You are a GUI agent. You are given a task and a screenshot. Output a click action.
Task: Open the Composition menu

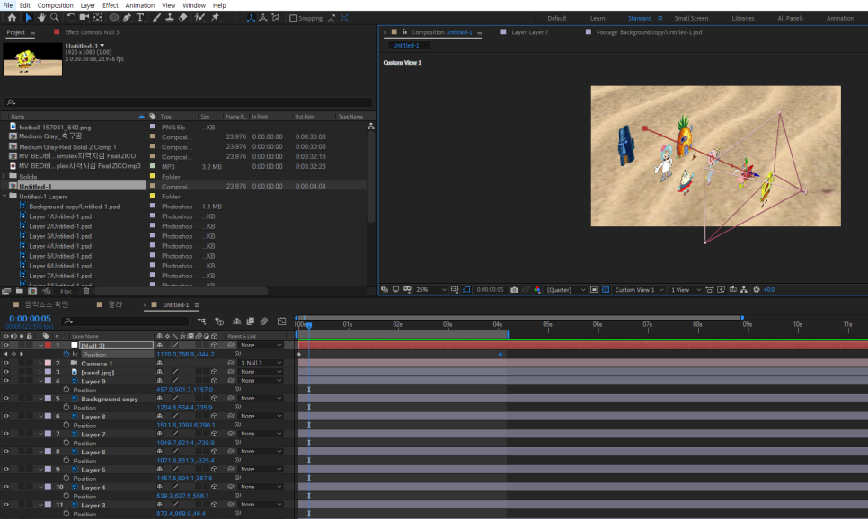tap(55, 5)
